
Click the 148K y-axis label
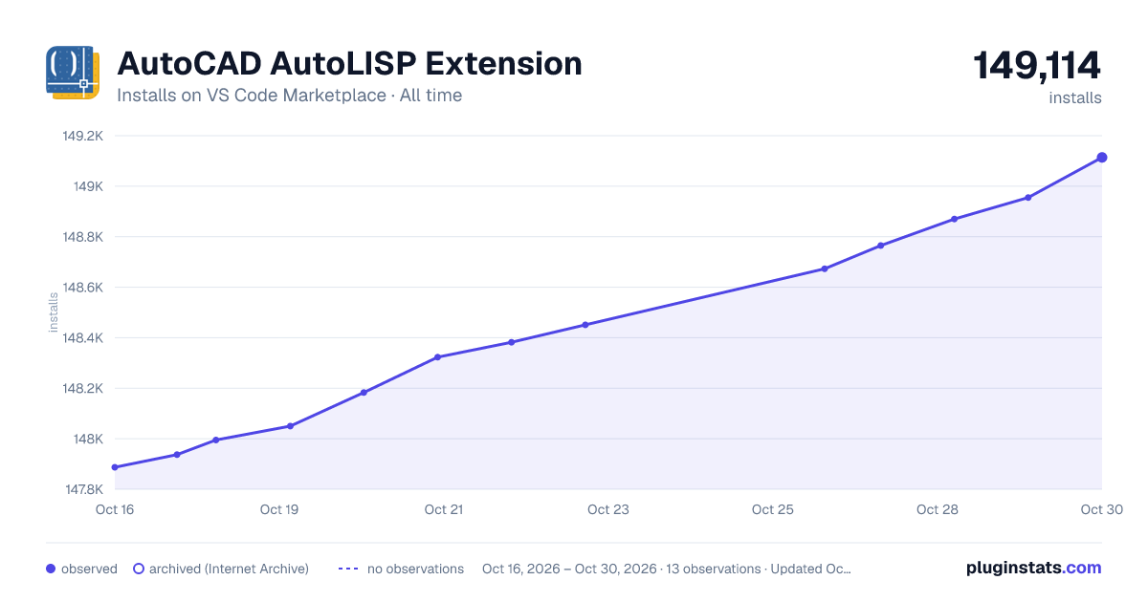[x=88, y=440]
